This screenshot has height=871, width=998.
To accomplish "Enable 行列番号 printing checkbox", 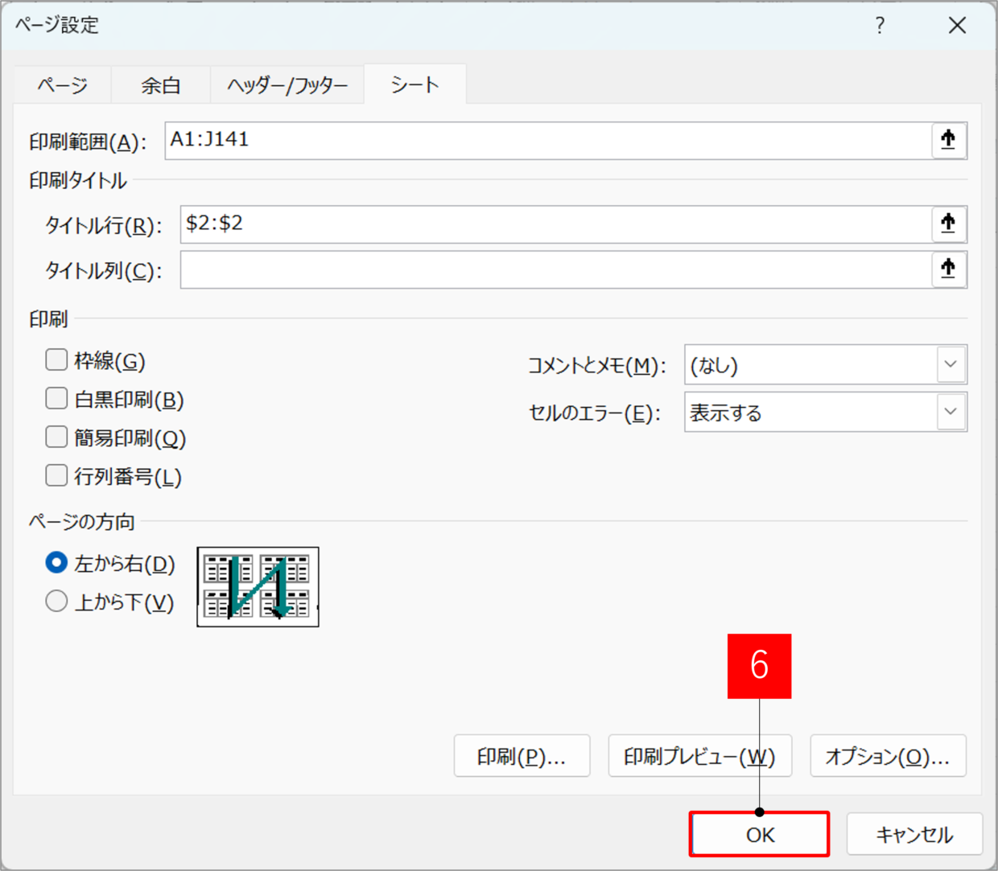I will (x=56, y=475).
